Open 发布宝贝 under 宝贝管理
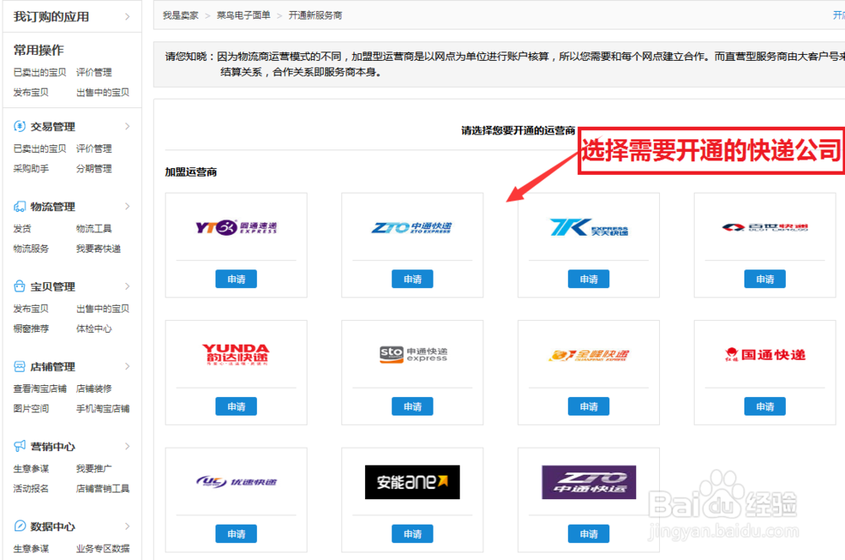Viewport: 845px width, 560px height. [30, 308]
